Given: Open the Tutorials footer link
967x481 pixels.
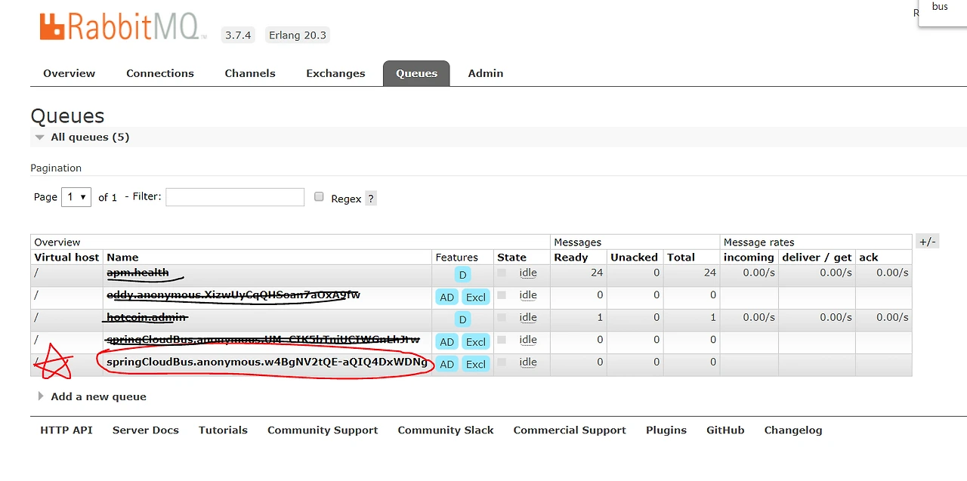Looking at the screenshot, I should point(223,430).
